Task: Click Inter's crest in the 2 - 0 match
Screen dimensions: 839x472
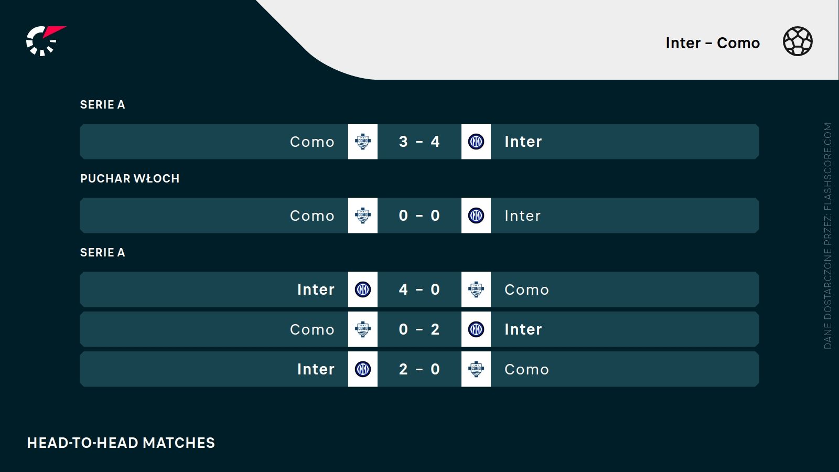Action: coord(363,369)
